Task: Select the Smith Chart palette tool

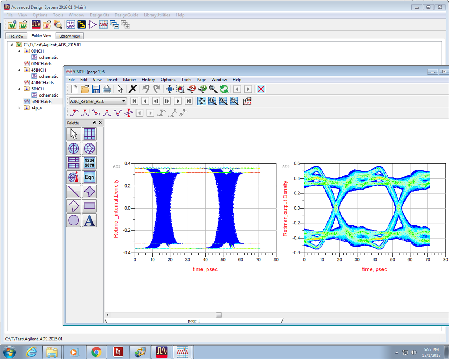Action: 89,148
